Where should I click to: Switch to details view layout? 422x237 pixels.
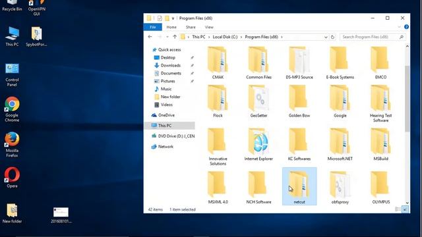click(398, 209)
